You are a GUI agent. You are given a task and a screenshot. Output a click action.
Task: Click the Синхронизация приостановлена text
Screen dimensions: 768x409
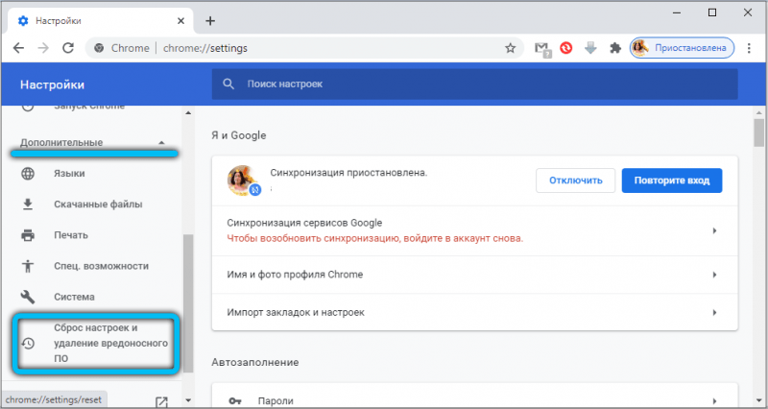[x=348, y=173]
